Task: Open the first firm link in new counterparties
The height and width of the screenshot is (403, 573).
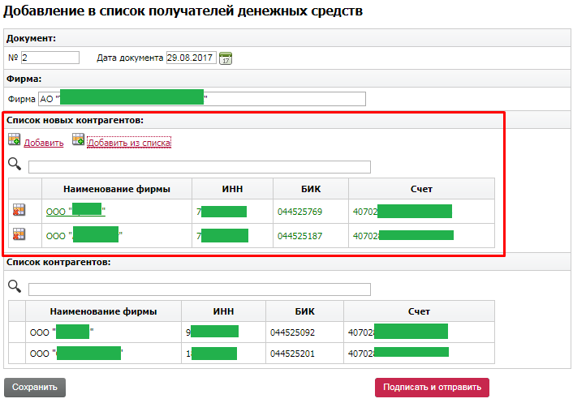Action: tap(75, 212)
